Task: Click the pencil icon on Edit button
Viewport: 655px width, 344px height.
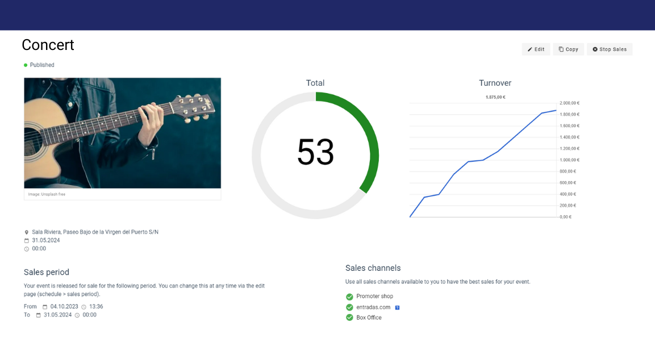Action: coord(530,49)
